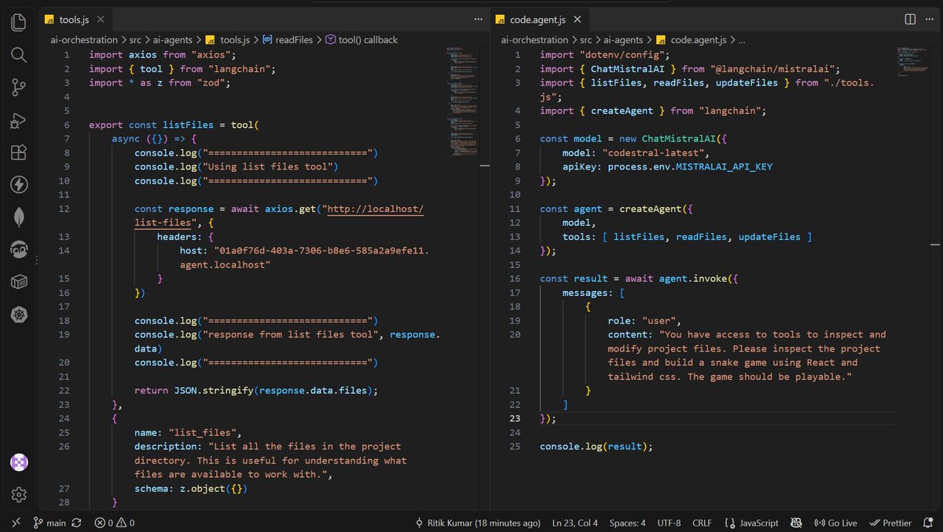Click console.log(result) on line 25

coord(596,446)
